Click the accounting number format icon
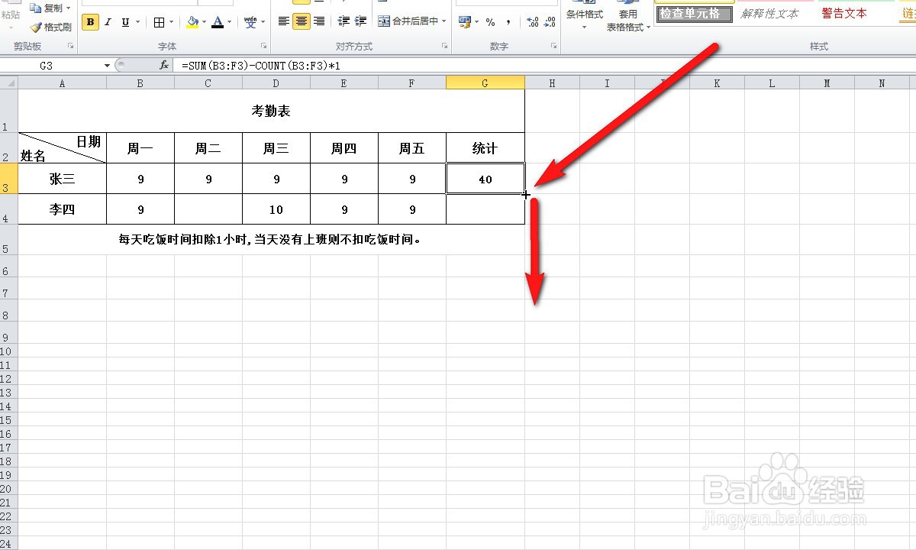The width and height of the screenshot is (916, 550). point(464,21)
